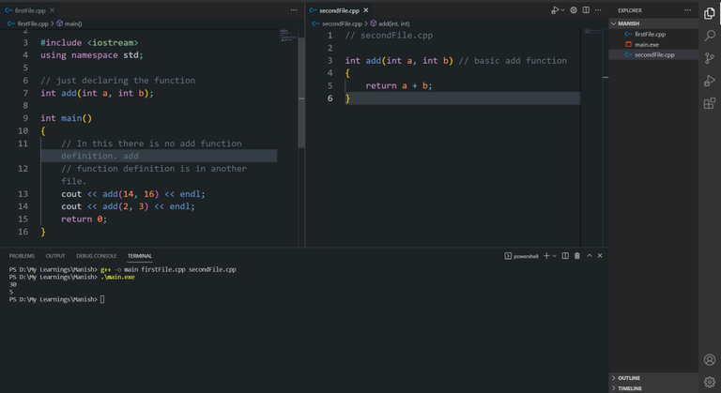Collapse the MANISH folder in Explorer
721x393 pixels.
click(628, 23)
